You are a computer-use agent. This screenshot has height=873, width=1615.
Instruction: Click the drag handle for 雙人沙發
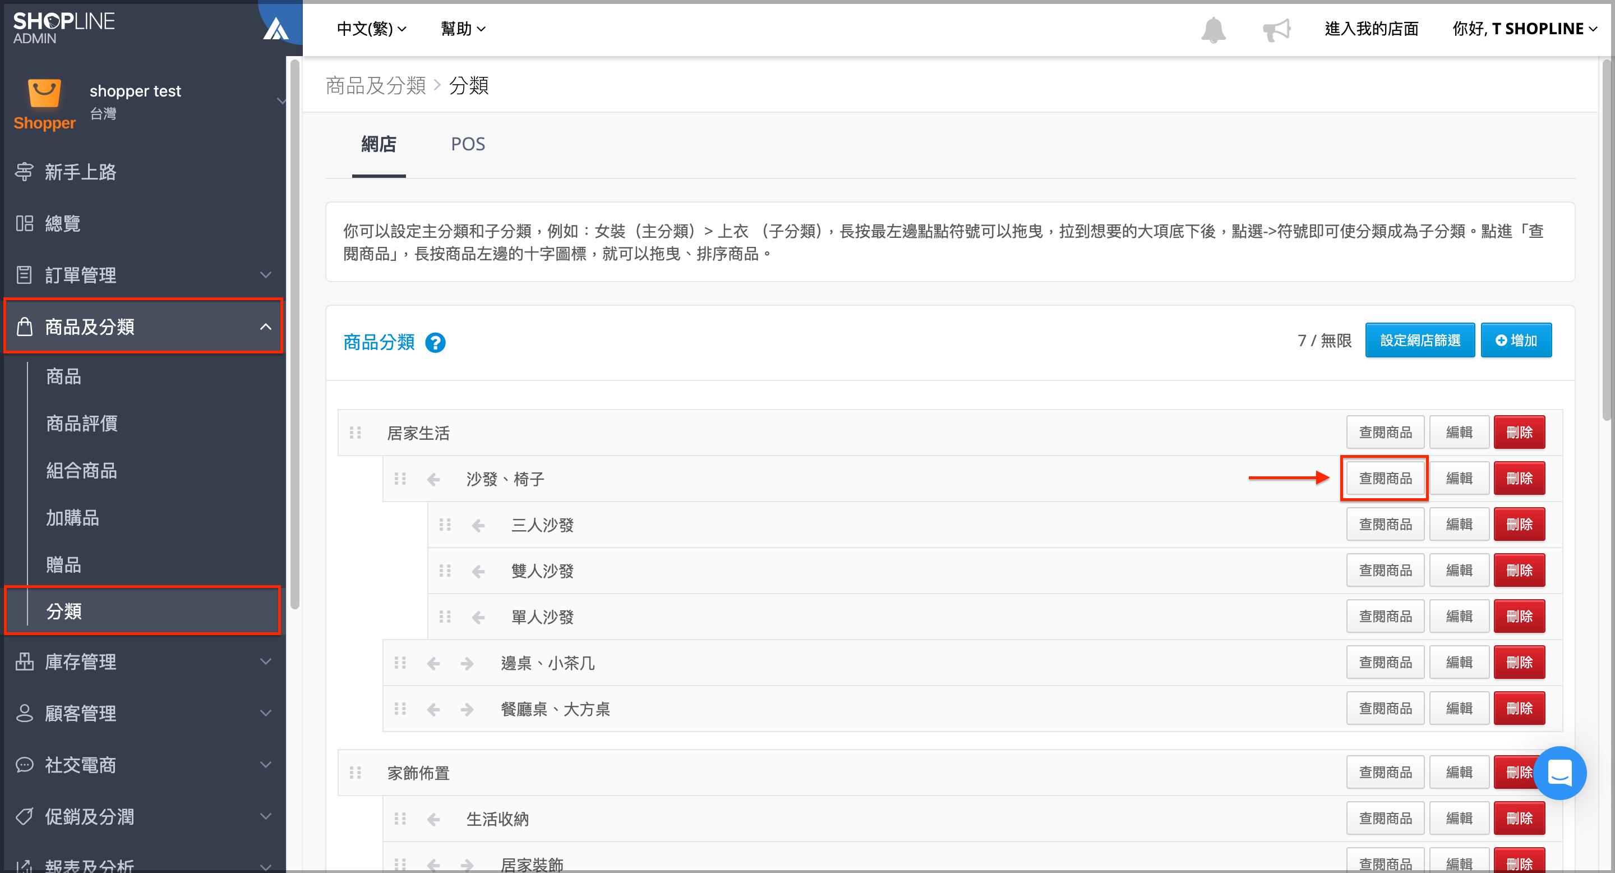445,571
